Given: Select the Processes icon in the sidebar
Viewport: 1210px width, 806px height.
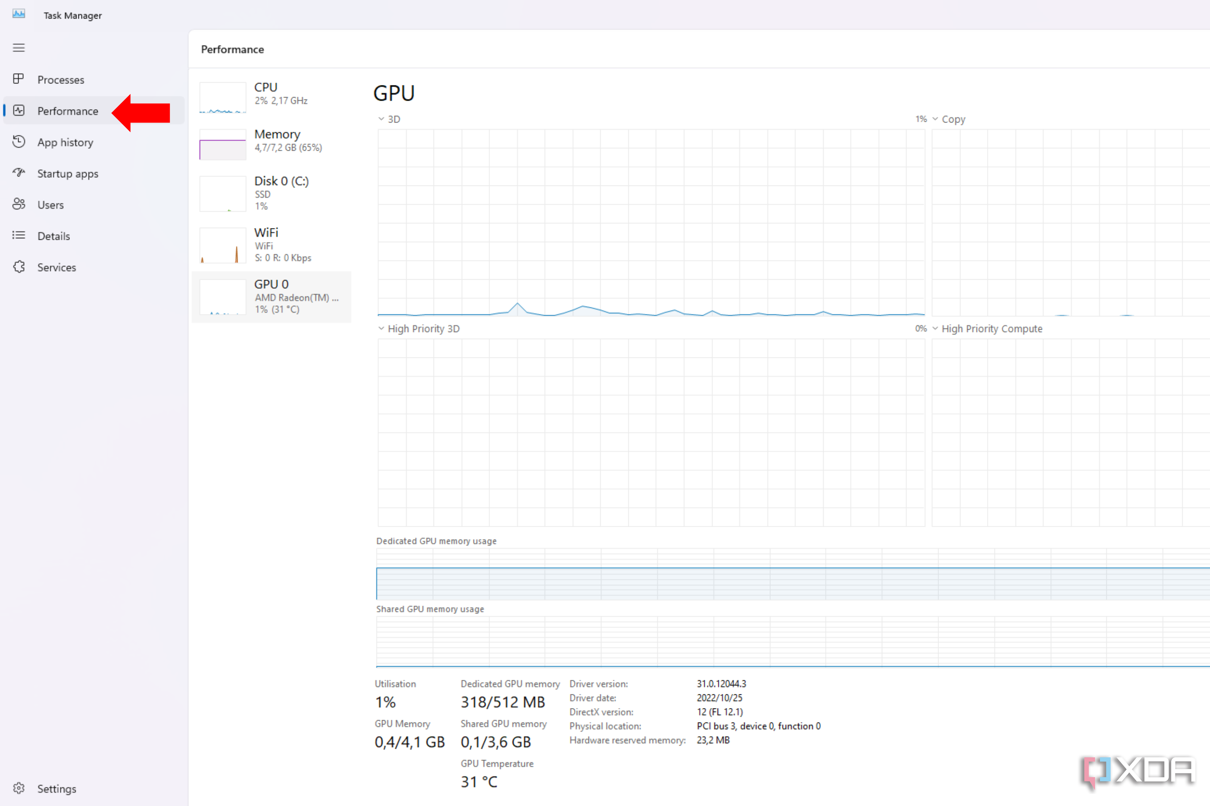Looking at the screenshot, I should 19,79.
